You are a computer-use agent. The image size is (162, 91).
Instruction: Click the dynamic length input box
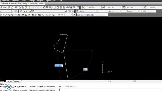[58, 66]
